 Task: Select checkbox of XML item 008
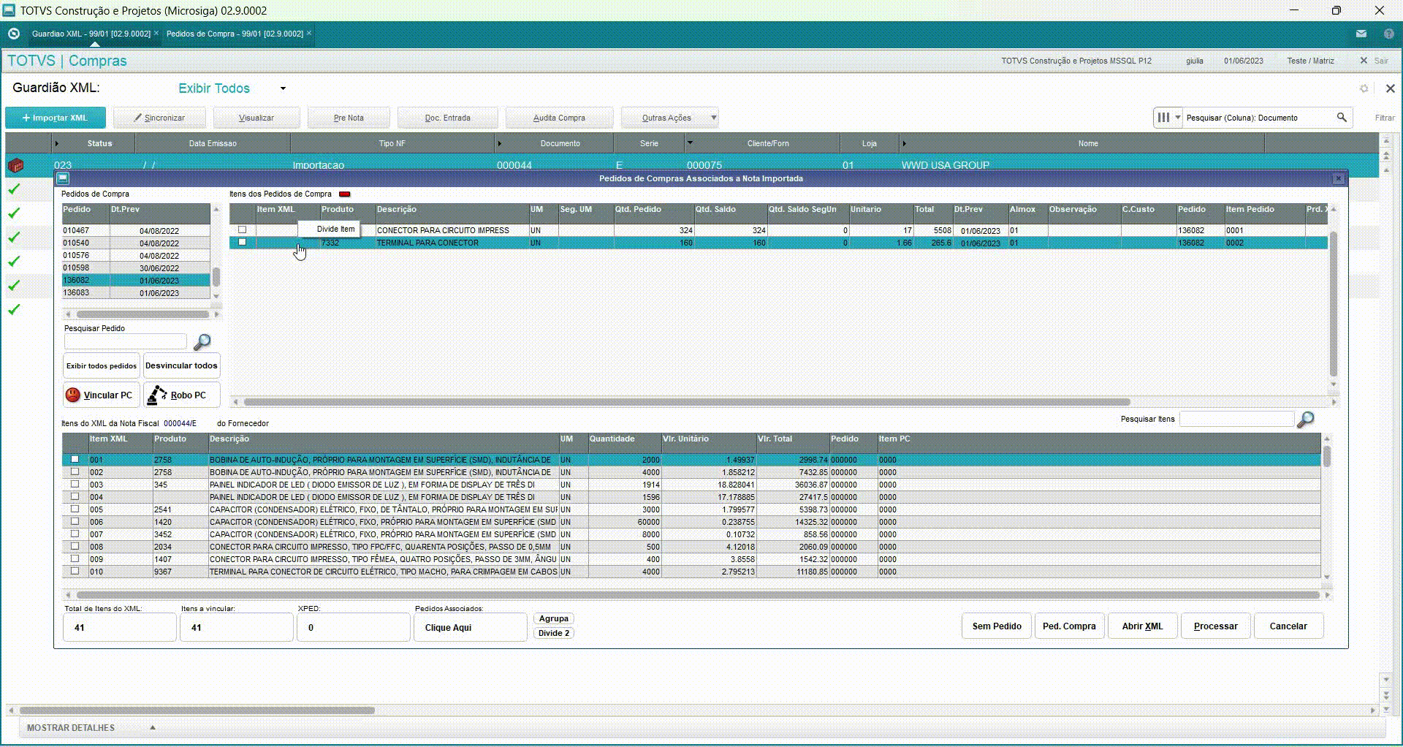click(x=75, y=546)
